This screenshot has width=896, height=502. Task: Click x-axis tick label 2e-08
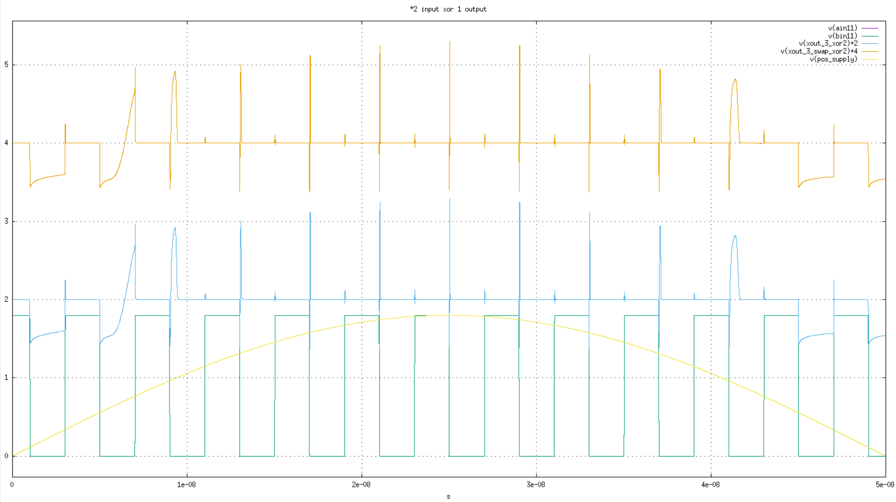click(x=362, y=484)
